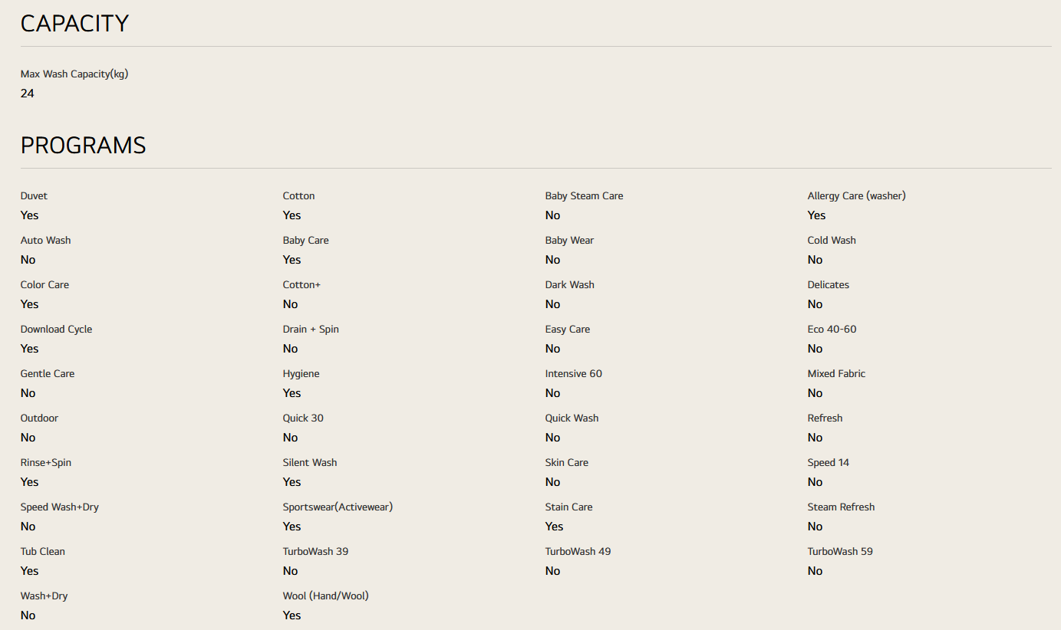This screenshot has height=630, width=1061.
Task: Click the PROGRAMS section heading
Action: pyautogui.click(x=83, y=146)
